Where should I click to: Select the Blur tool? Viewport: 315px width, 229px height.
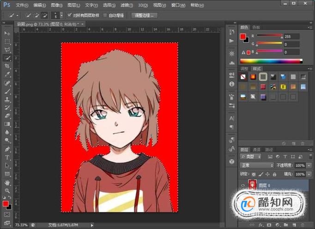coord(7,132)
